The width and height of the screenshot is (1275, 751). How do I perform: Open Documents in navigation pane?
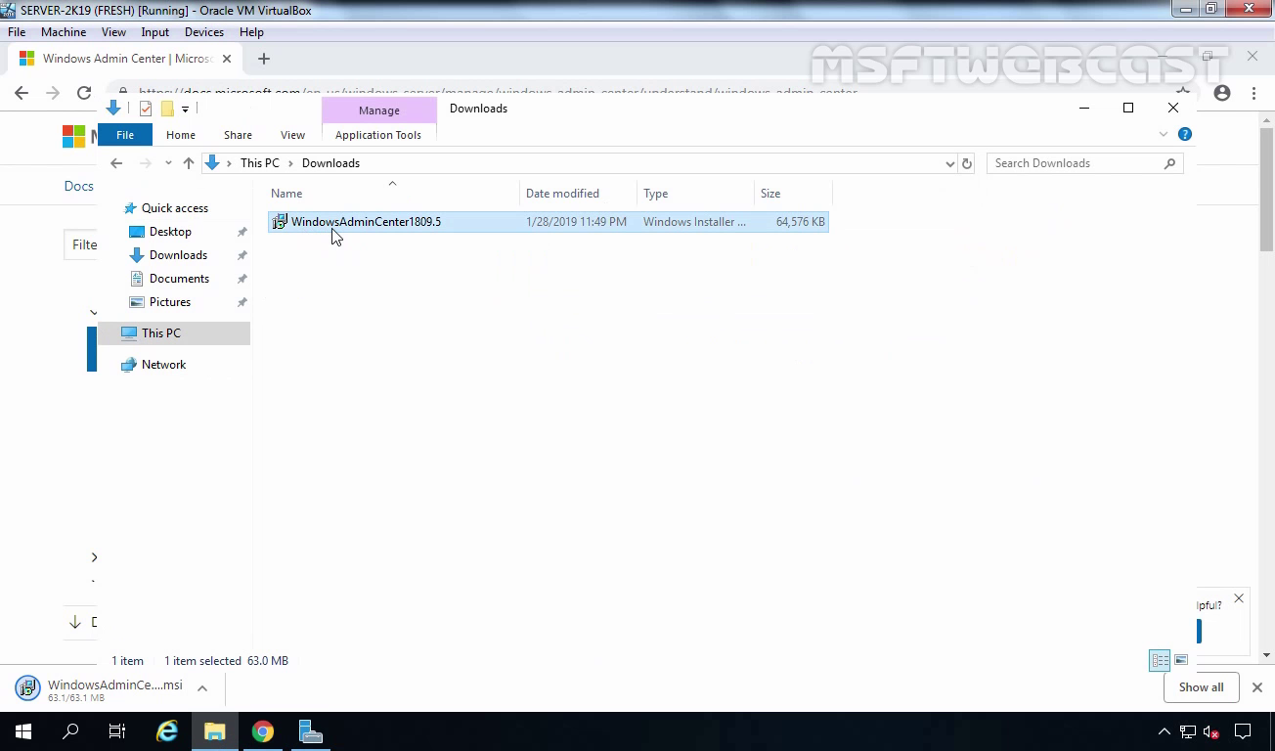(x=179, y=279)
